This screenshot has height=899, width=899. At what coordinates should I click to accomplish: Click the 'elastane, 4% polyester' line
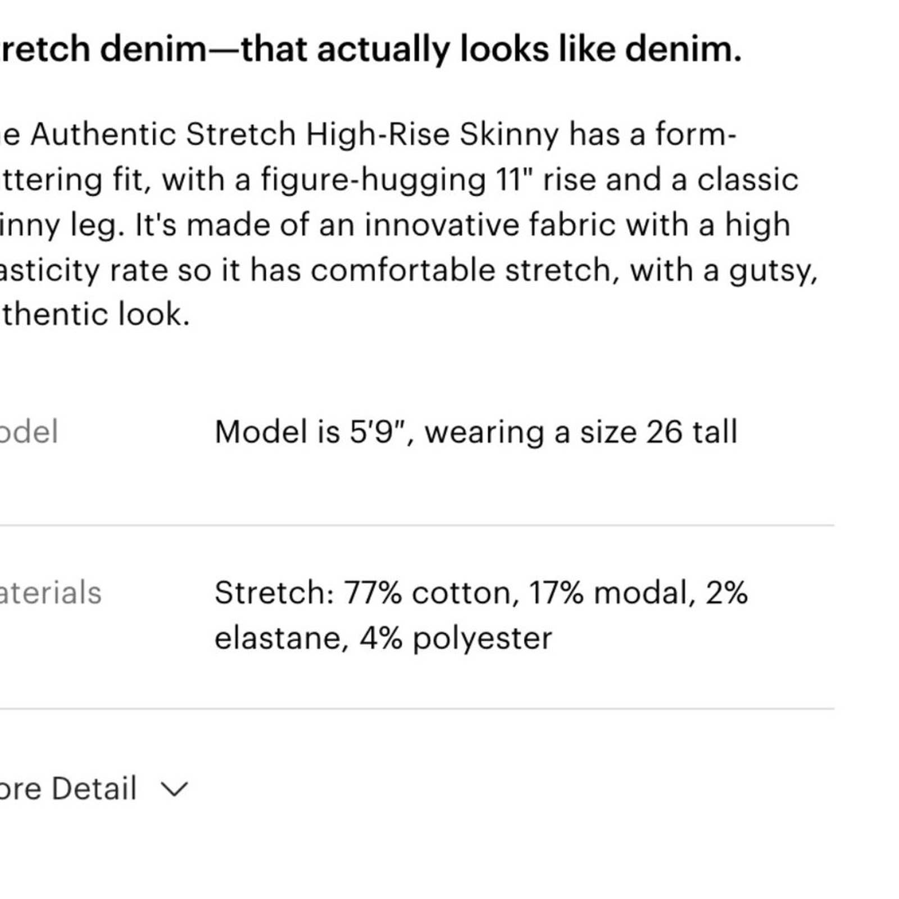click(383, 638)
